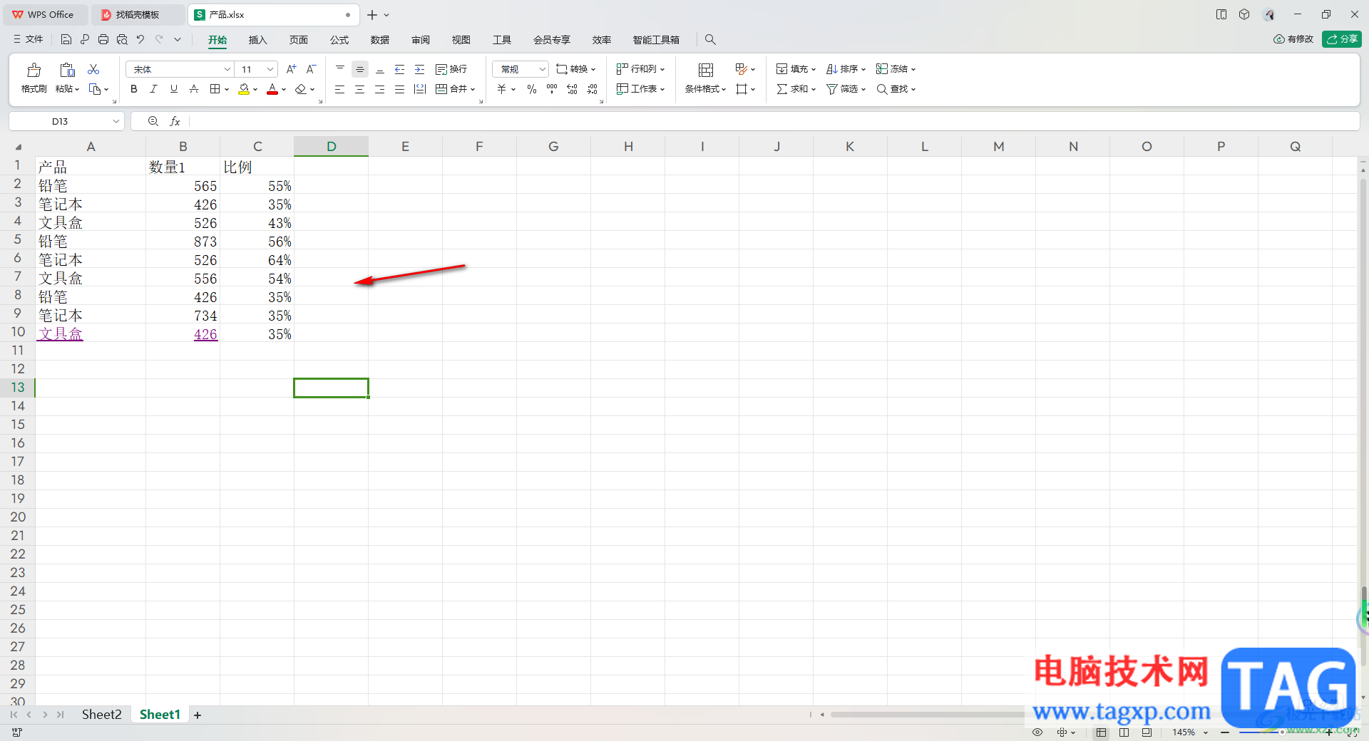Viewport: 1369px width, 741px height.
Task: Toggle Wrap Text (换行)
Action: tap(451, 69)
